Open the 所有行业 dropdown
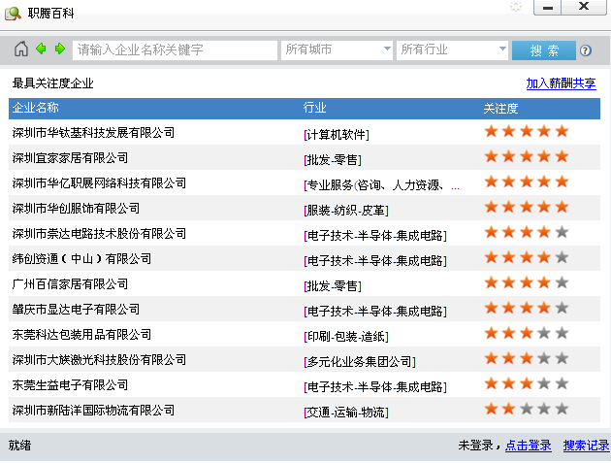The width and height of the screenshot is (611, 463). point(452,50)
